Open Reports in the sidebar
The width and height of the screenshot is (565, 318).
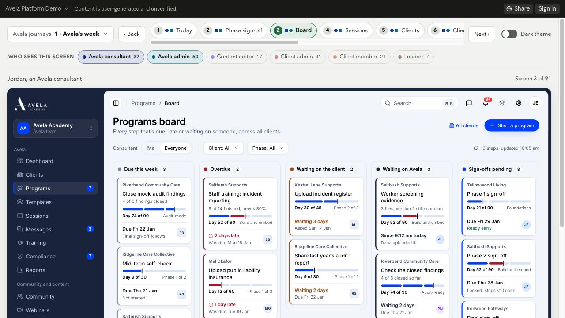coord(56,270)
